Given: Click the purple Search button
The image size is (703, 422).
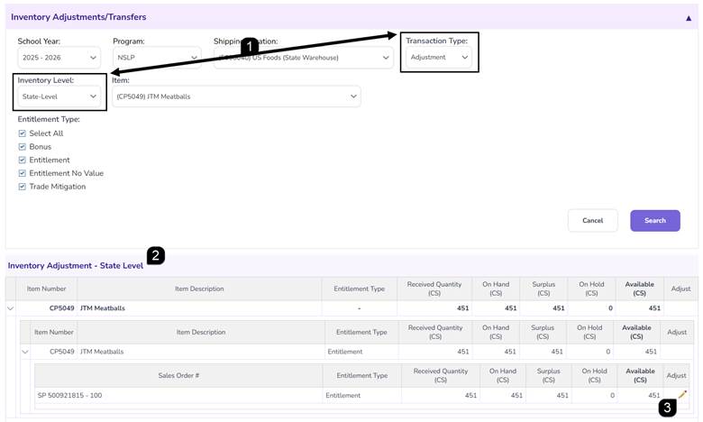Looking at the screenshot, I should point(655,221).
